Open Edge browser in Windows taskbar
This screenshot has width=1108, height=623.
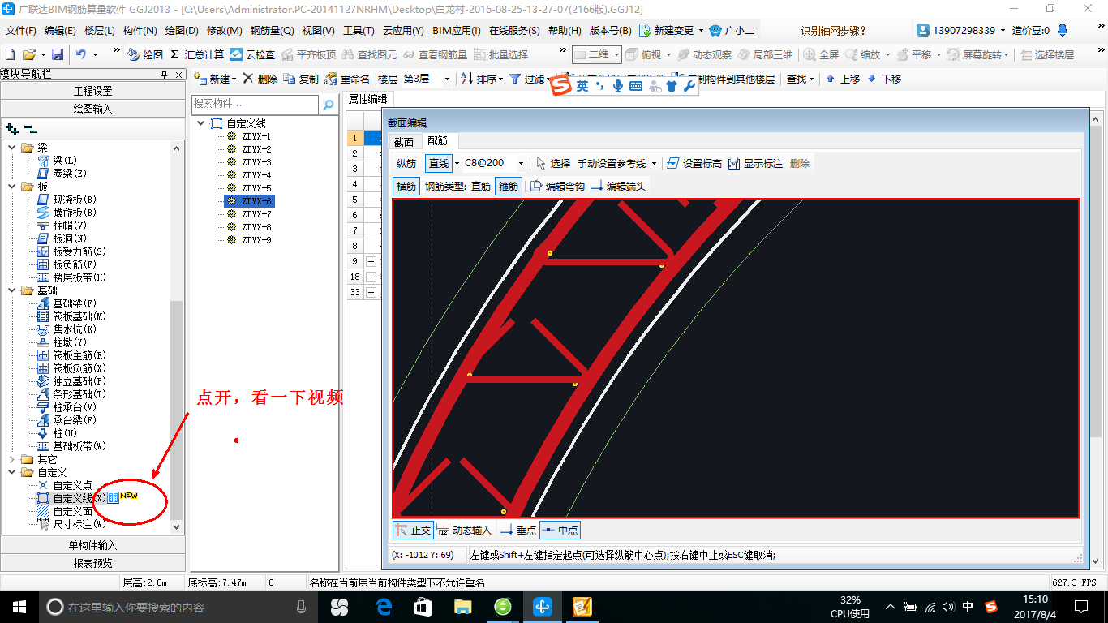[x=384, y=606]
